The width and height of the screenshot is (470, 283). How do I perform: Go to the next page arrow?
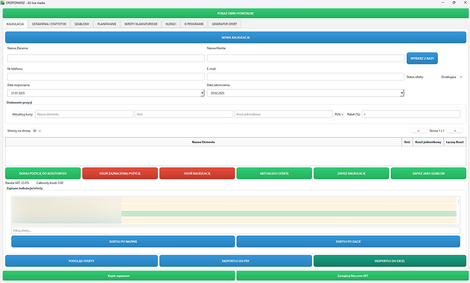(x=454, y=130)
